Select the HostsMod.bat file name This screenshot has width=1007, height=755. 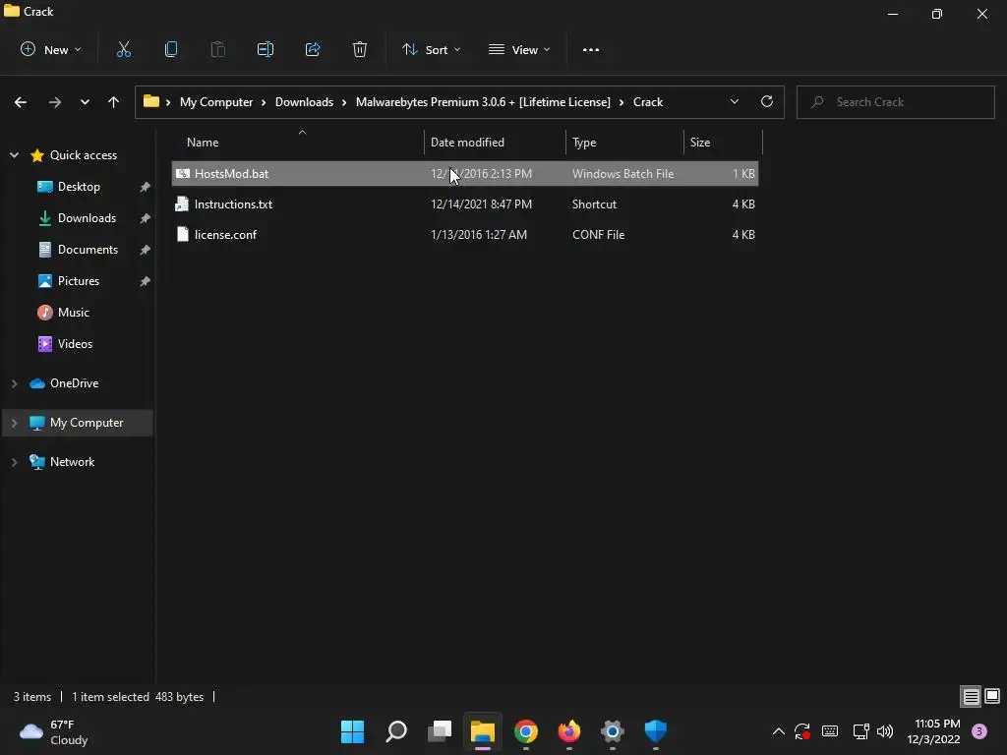pyautogui.click(x=232, y=173)
